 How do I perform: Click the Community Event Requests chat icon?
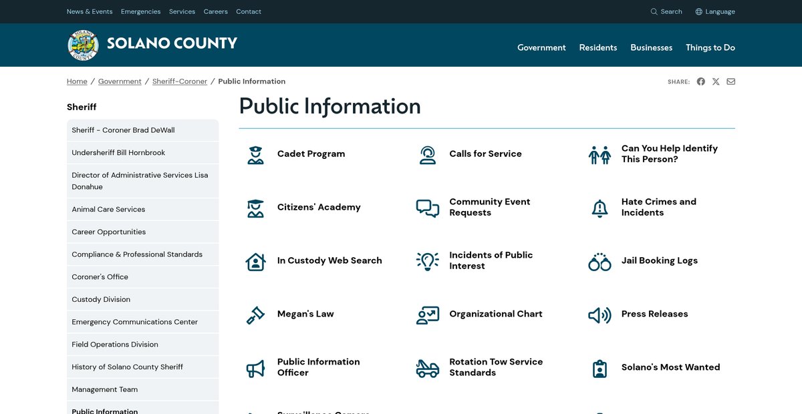pos(428,208)
